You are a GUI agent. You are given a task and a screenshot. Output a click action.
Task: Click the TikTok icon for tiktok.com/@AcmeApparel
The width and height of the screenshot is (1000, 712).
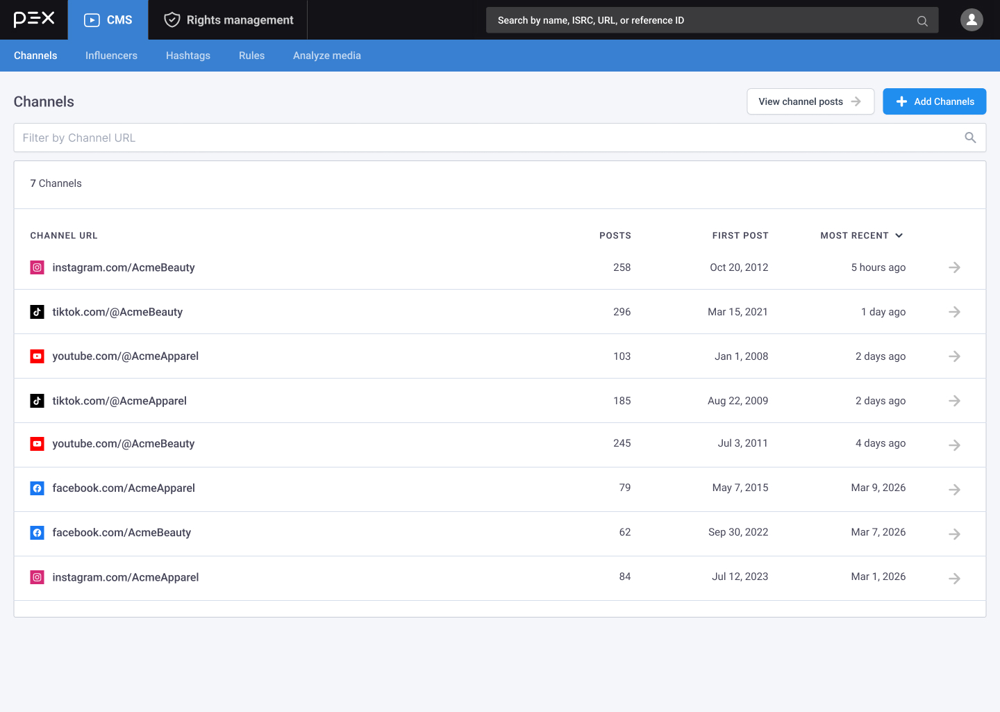click(x=37, y=401)
